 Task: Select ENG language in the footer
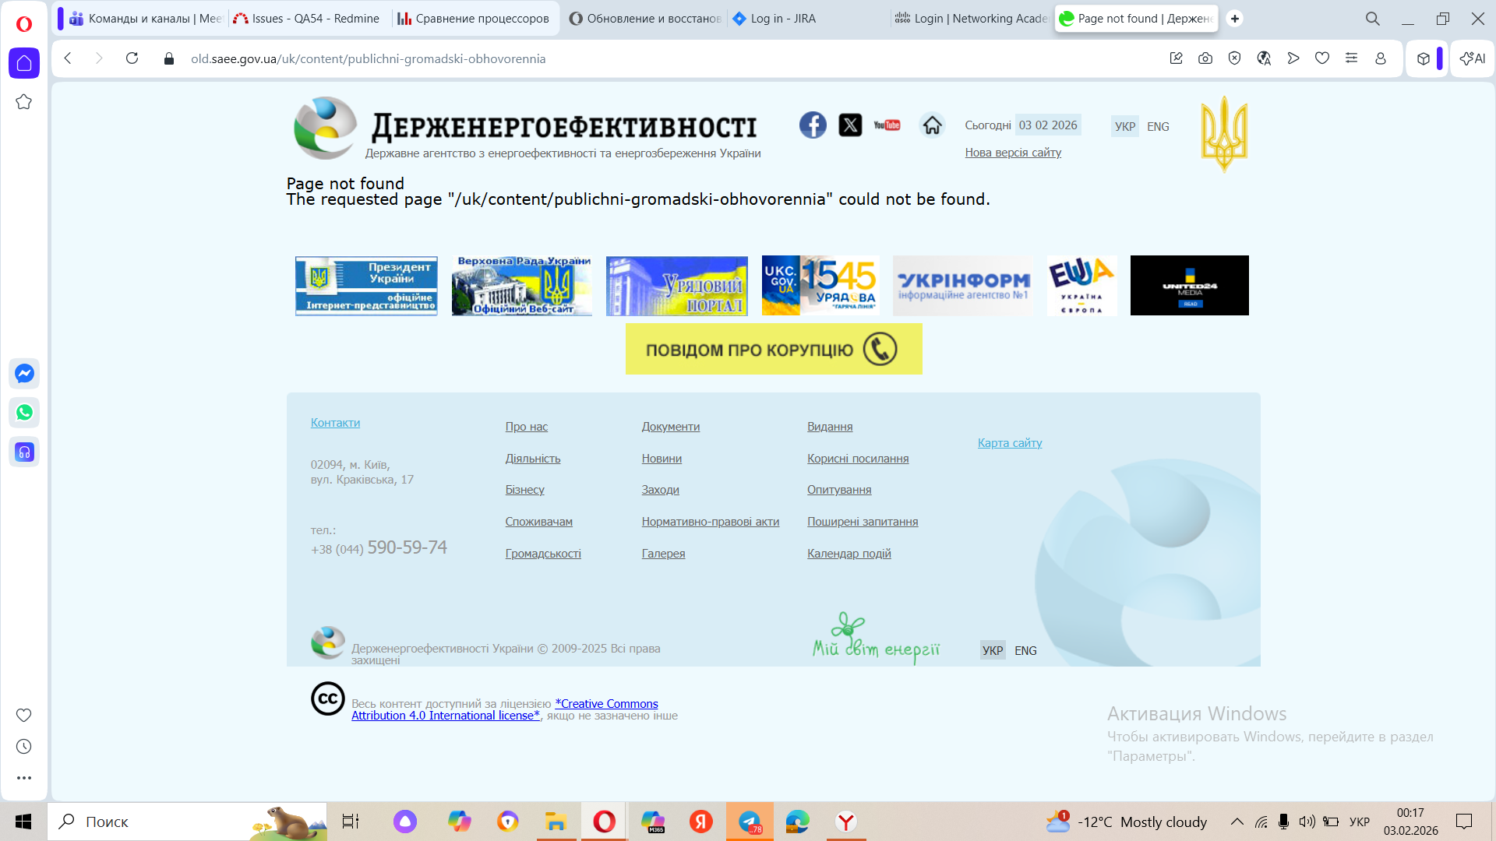point(1025,650)
